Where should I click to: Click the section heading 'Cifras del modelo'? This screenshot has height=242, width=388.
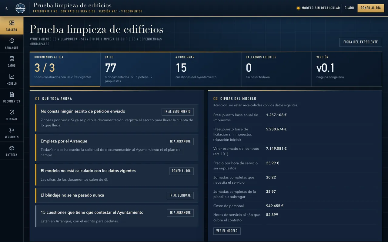coord(238,99)
